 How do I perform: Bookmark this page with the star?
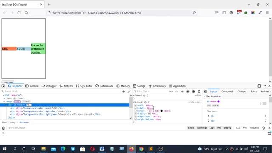[194, 13]
